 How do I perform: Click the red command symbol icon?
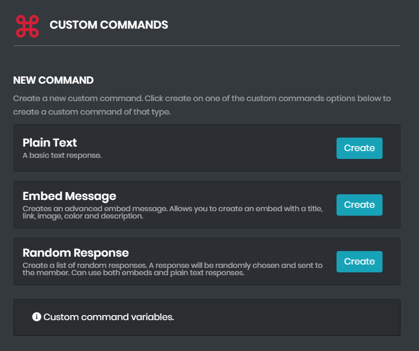click(27, 26)
